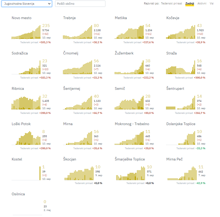Select the Šentrupert heading

pyautogui.click(x=175, y=88)
